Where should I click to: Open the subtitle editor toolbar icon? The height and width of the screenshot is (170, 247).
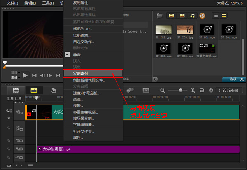[x=146, y=90]
